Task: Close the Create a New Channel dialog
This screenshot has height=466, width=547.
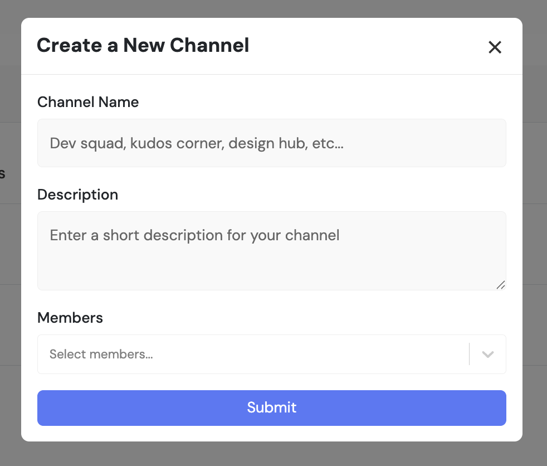Action: (x=495, y=47)
